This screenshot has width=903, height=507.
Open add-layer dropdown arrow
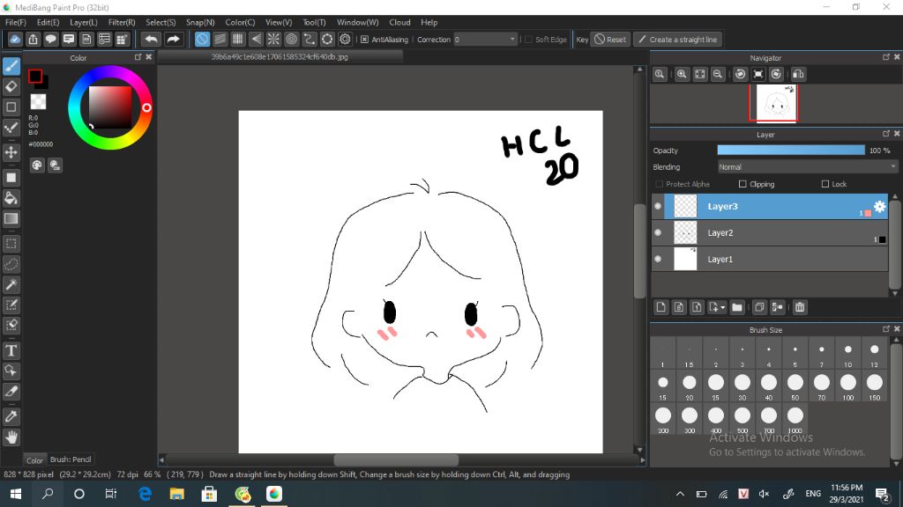pos(722,307)
